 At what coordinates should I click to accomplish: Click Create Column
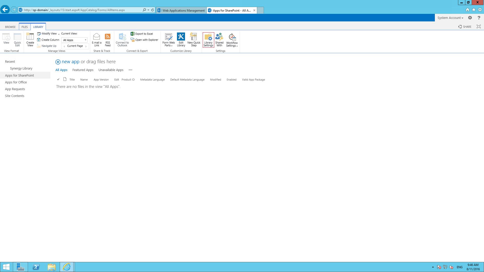pos(48,40)
